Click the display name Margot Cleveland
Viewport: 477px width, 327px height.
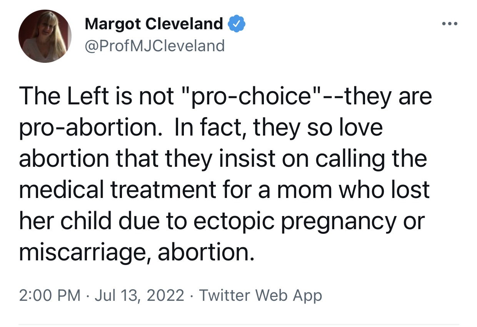click(153, 25)
